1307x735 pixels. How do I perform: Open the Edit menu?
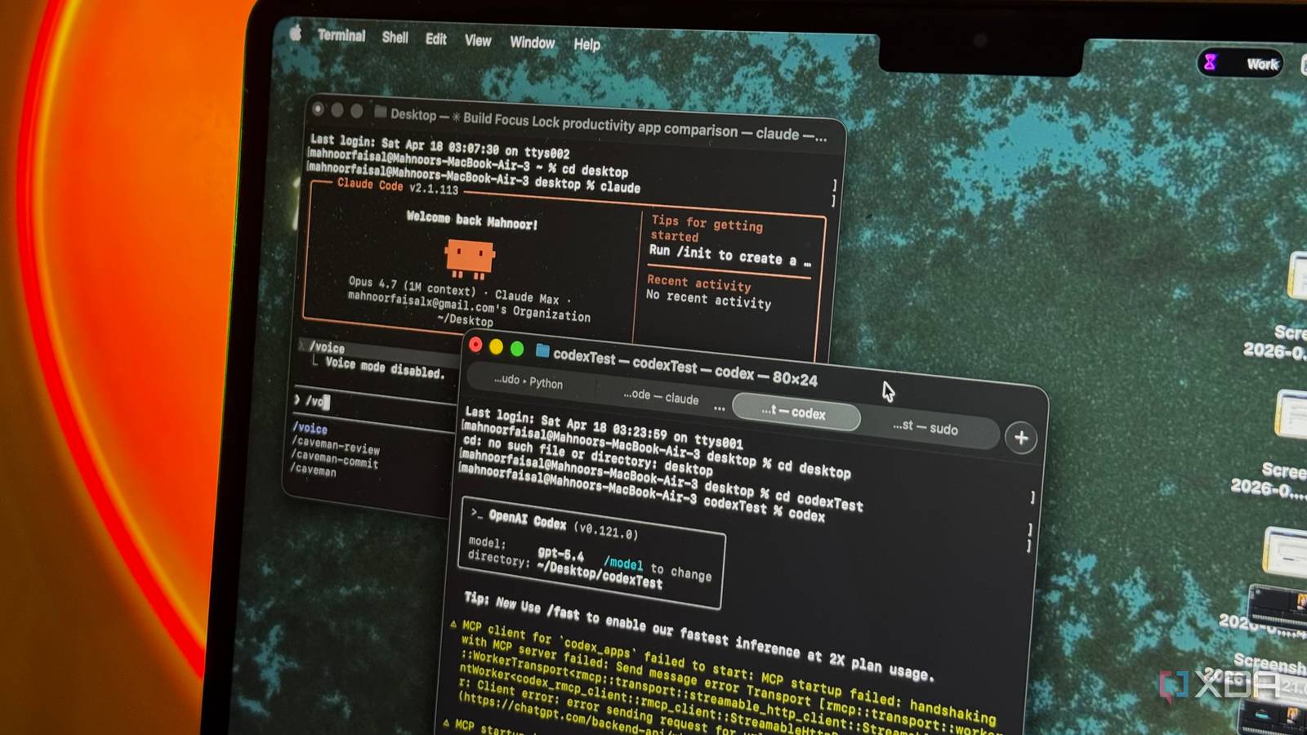[436, 39]
